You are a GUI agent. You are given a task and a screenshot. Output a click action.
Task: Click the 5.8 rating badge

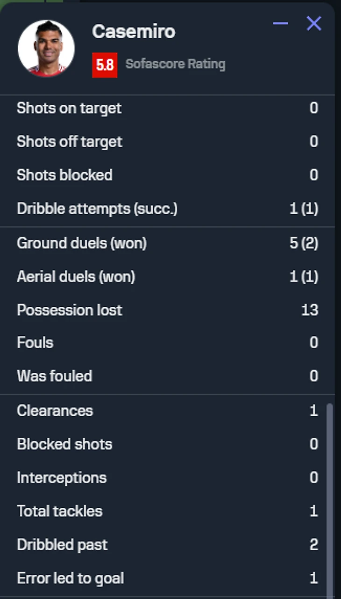(x=105, y=65)
